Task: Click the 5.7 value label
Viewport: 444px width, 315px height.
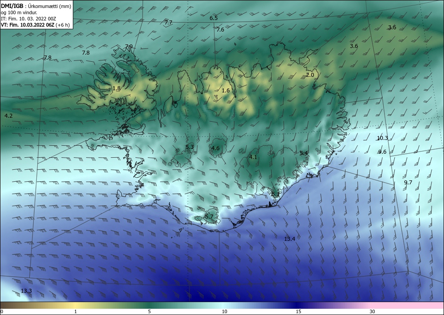Action: click(x=209, y=217)
